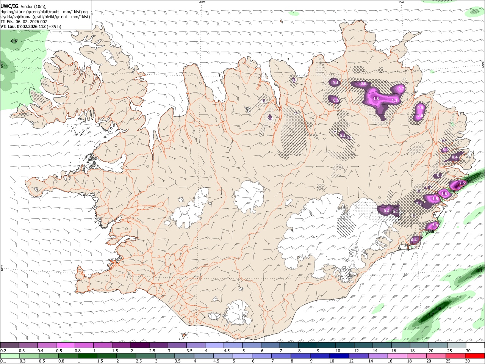Pick the palest green 0.1–0.3 lower legend swatch
Screen dimensions: 485x364
click(10, 356)
